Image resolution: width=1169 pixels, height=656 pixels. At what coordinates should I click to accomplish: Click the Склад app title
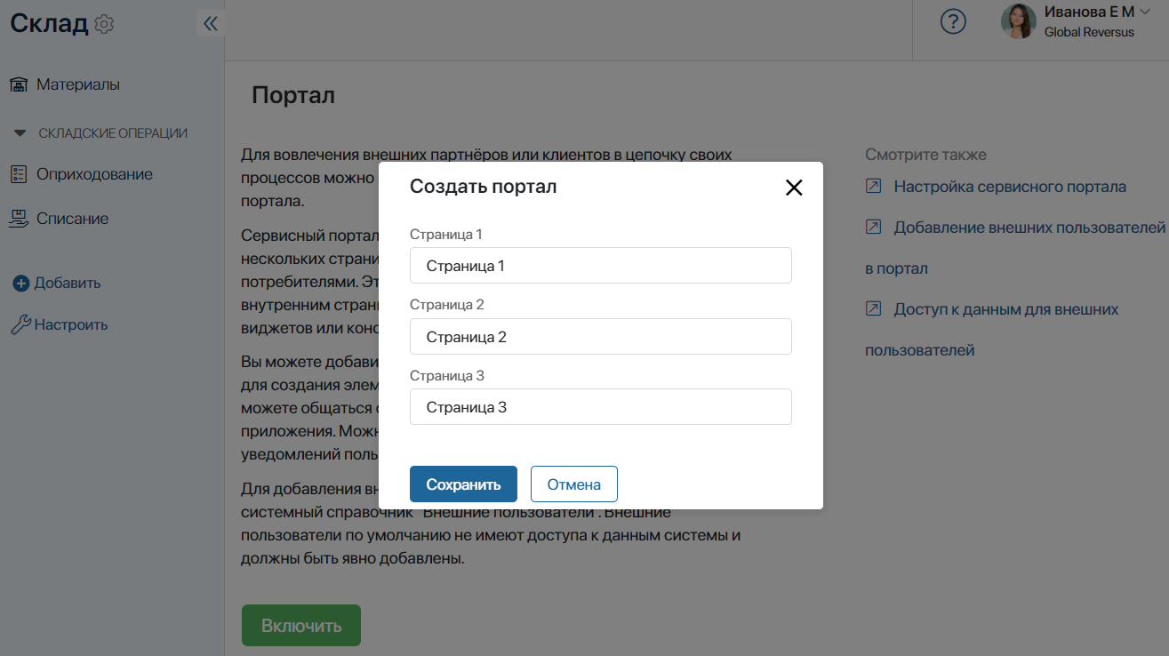[x=49, y=24]
